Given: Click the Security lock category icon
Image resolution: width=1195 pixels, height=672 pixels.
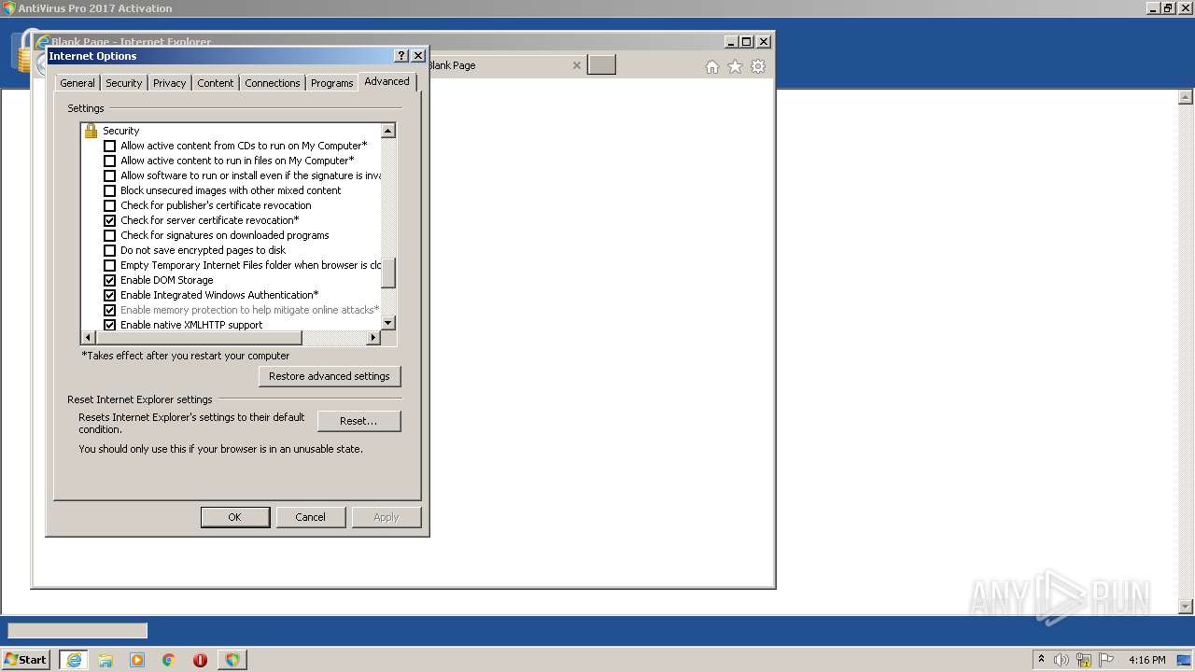Looking at the screenshot, I should [x=91, y=131].
